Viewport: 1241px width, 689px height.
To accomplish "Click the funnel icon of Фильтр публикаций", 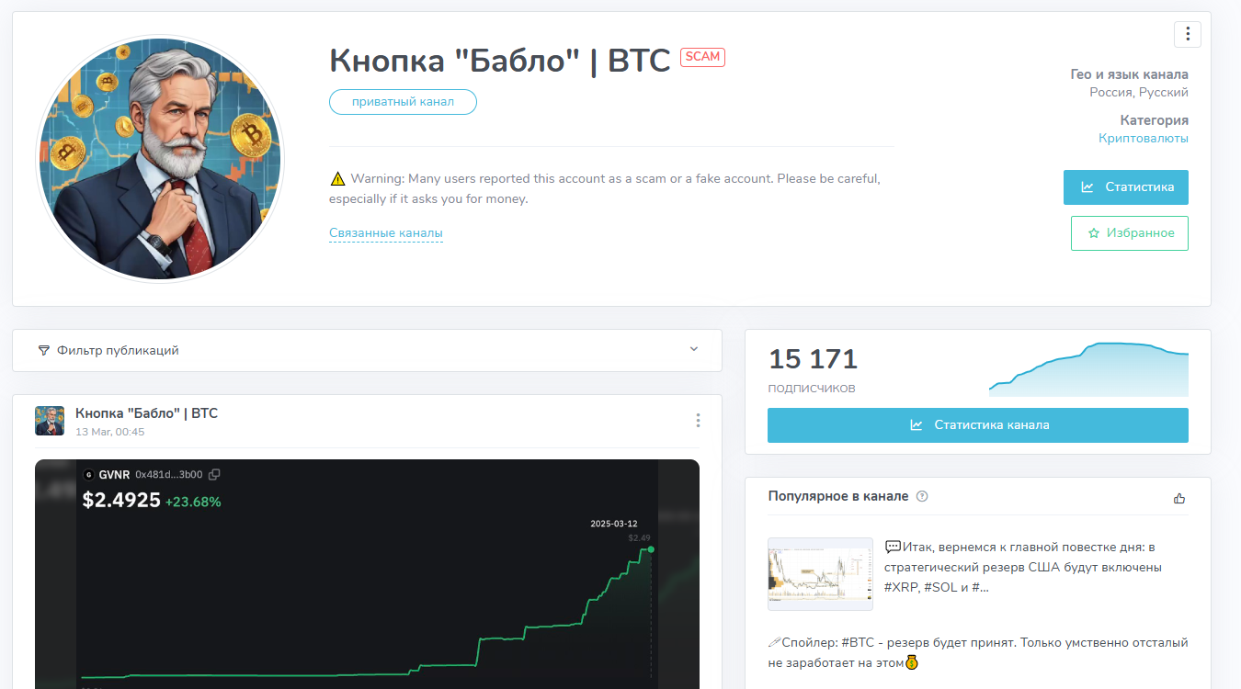I will [43, 350].
